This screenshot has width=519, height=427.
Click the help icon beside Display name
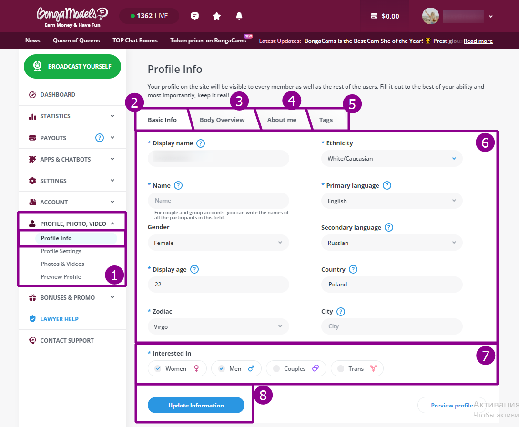tap(201, 143)
